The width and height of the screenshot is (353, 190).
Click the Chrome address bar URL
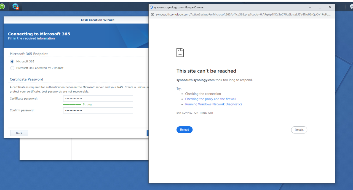pyautogui.click(x=243, y=15)
